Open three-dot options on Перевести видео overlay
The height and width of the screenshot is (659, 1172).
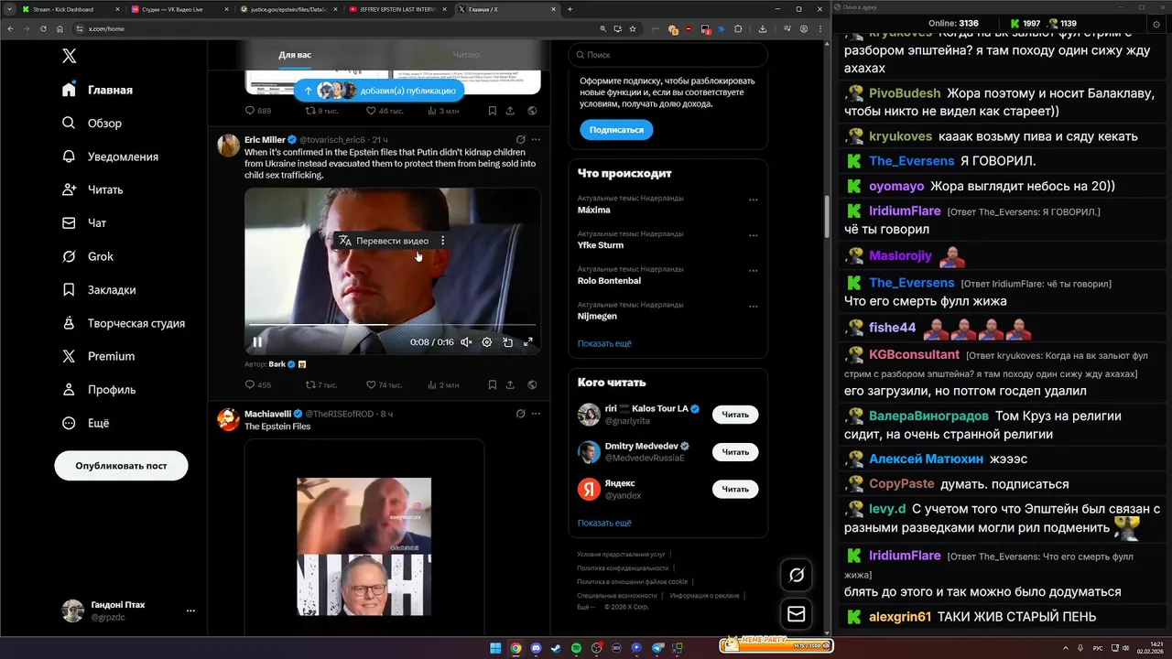point(442,241)
